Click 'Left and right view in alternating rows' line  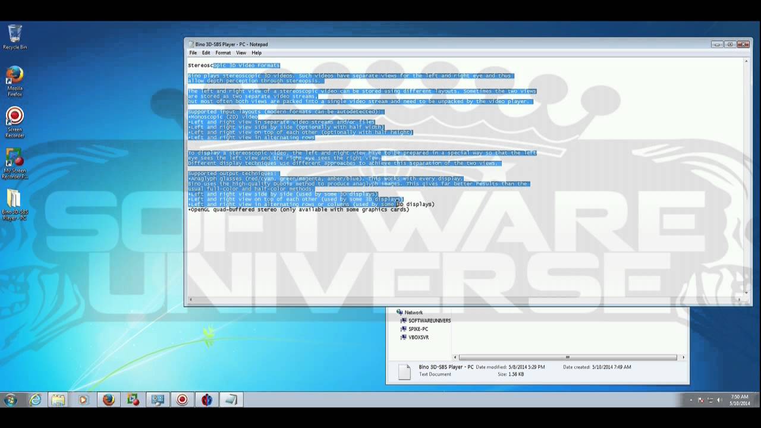click(251, 137)
